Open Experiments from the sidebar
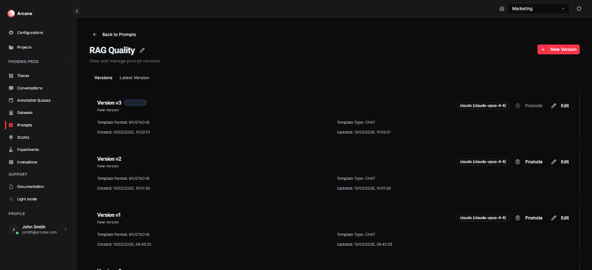Viewport: 592px width, 270px height. [x=28, y=149]
